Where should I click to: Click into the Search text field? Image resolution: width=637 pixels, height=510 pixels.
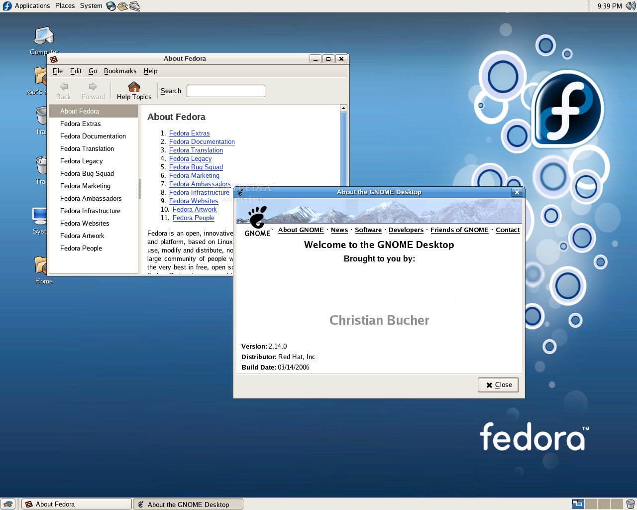point(225,91)
